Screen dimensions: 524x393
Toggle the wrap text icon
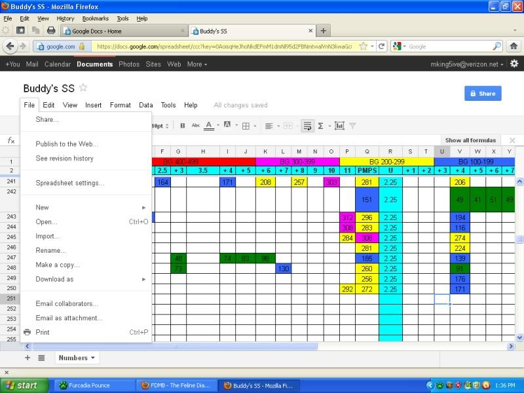pos(307,126)
